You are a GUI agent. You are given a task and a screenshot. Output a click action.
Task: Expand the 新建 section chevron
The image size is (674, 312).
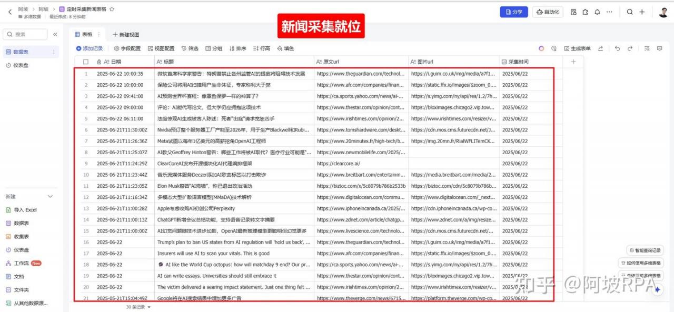pyautogui.click(x=51, y=196)
